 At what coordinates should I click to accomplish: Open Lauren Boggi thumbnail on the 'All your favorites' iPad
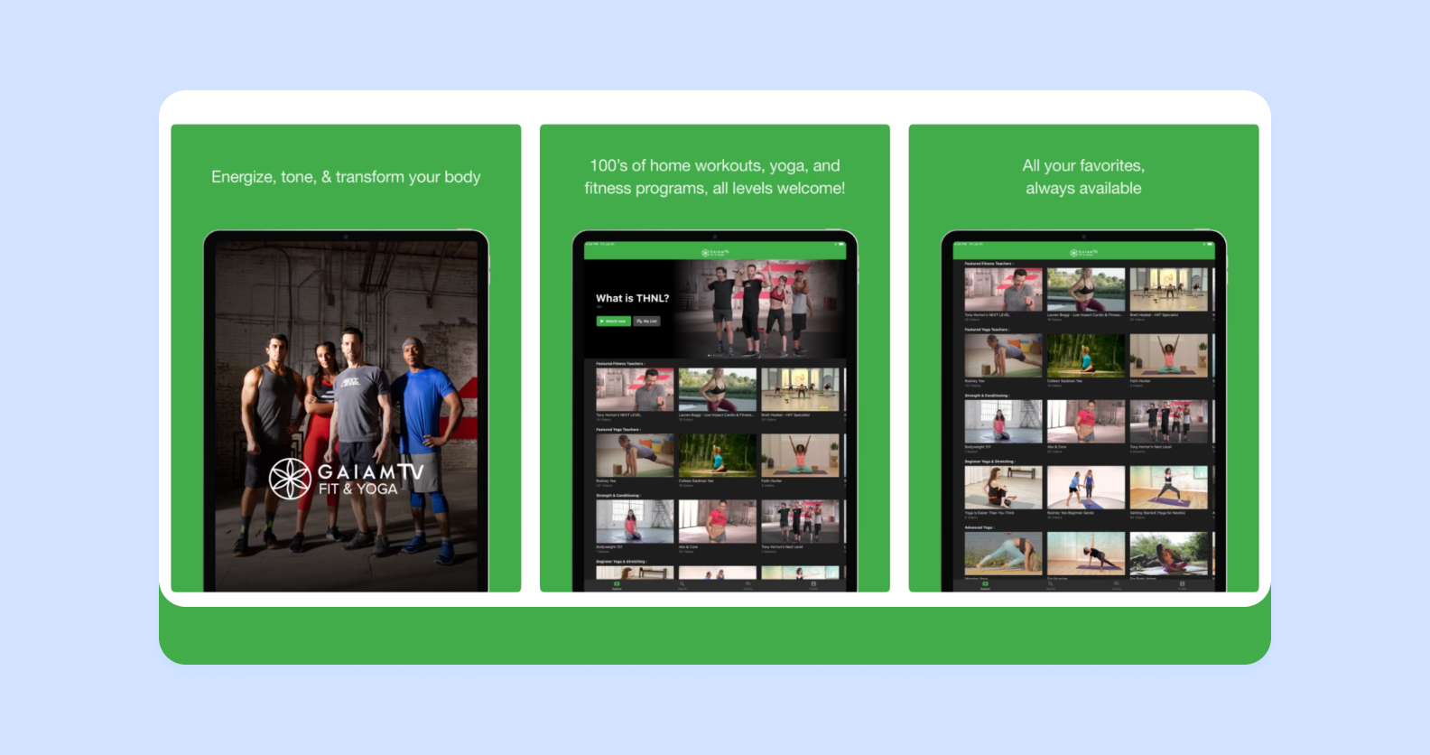click(1086, 290)
